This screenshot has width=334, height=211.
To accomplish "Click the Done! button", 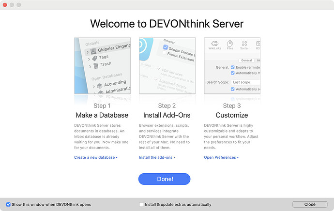I will pos(164,179).
